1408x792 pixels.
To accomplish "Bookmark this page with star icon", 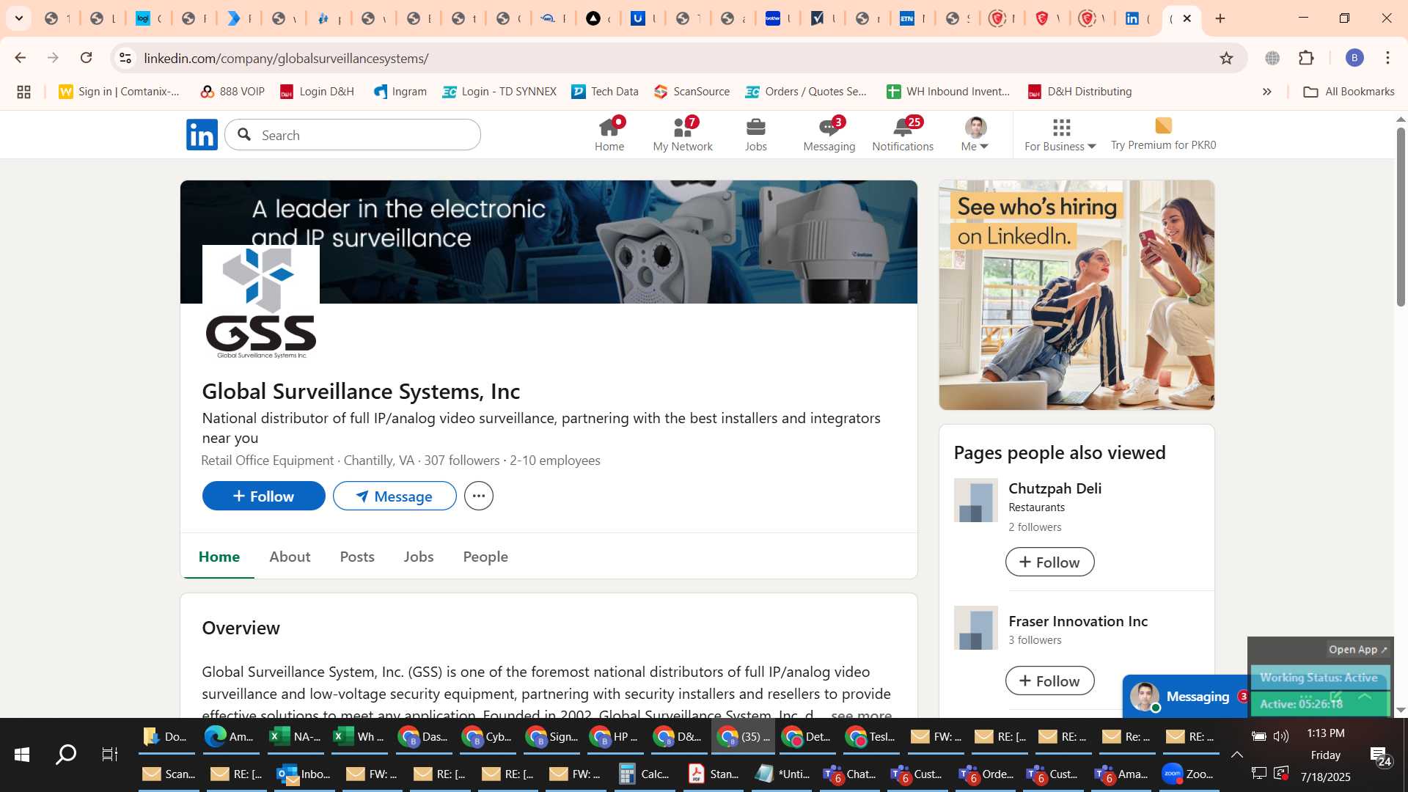I will click(x=1226, y=58).
